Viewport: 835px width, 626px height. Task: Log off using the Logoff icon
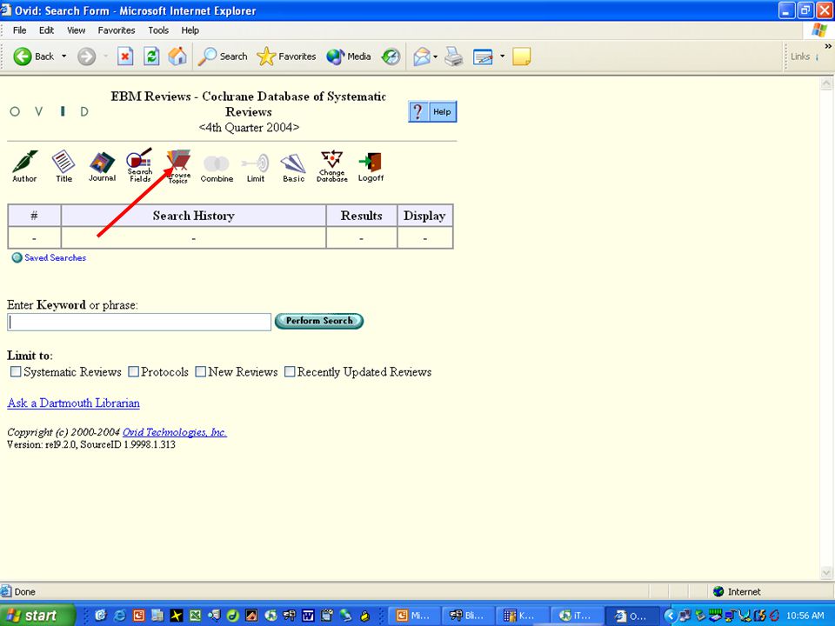(x=371, y=167)
